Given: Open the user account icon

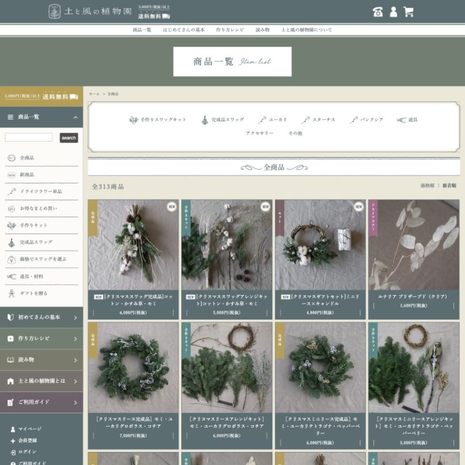Looking at the screenshot, I should (x=393, y=12).
